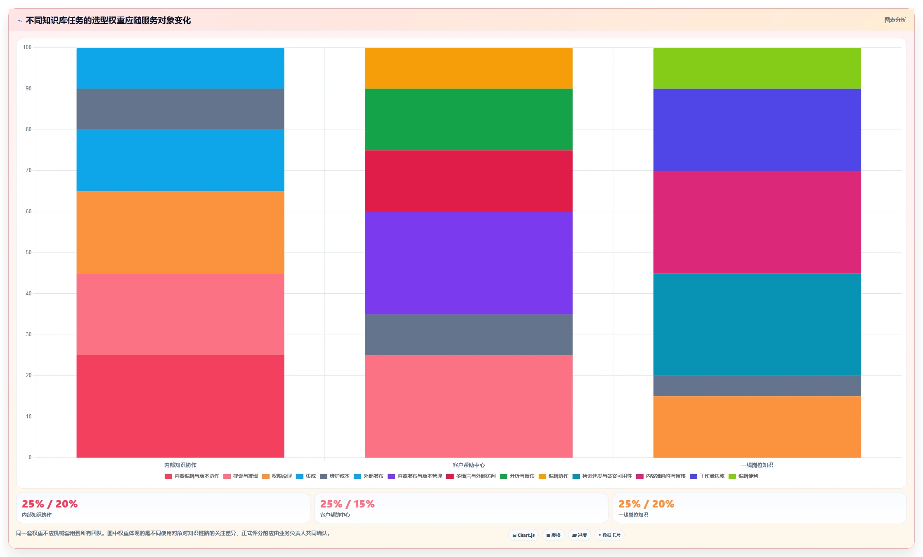Viewport: 923px width, 557px height.
Task: Toggle the 维护成本 legend item
Action: pos(335,476)
